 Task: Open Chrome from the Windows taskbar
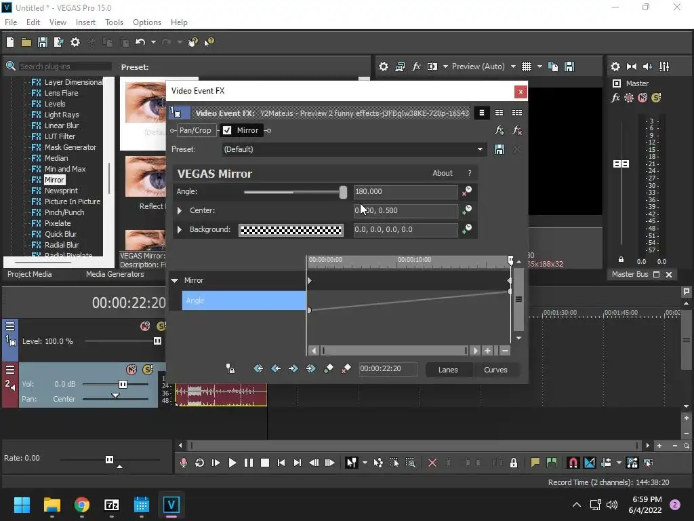[x=82, y=505]
